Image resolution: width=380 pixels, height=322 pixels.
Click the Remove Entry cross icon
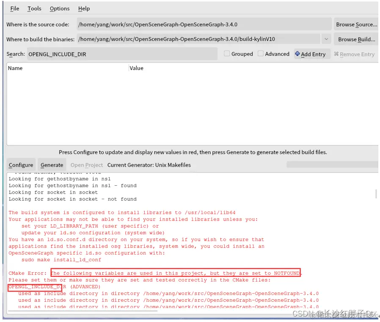336,54
